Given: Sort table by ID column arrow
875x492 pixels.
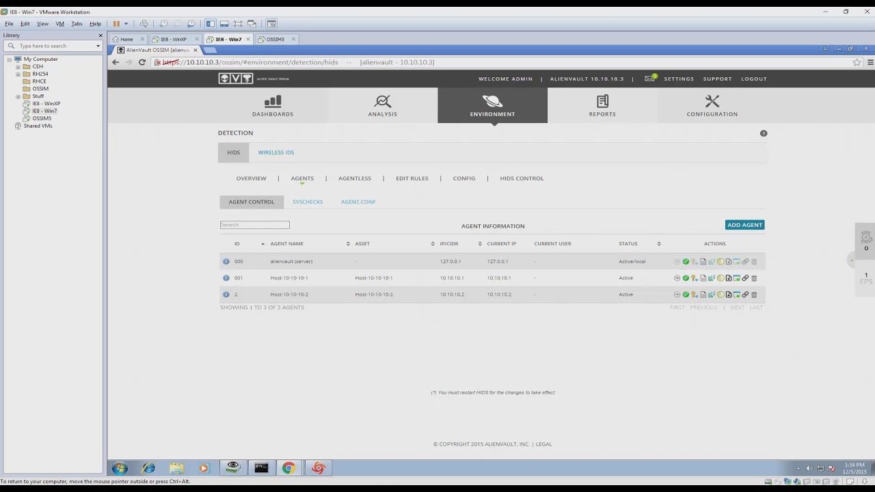Looking at the screenshot, I should coord(262,244).
